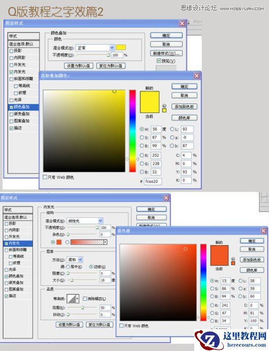Viewport: 269px width, 351px height.
Task: Select 边缘 source radio button
Action: 91,267
